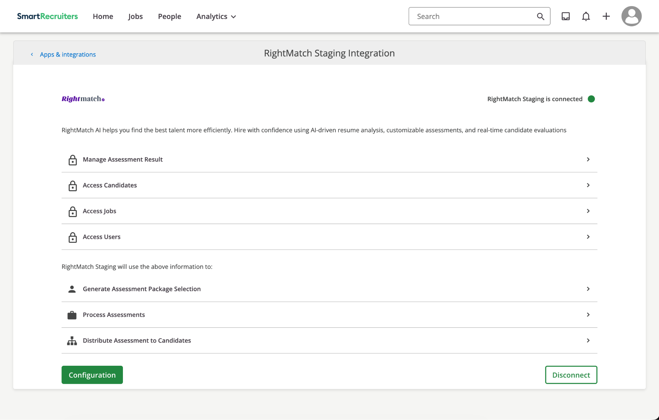The width and height of the screenshot is (659, 420).
Task: Expand Access Users chevron
Action: [x=588, y=237]
